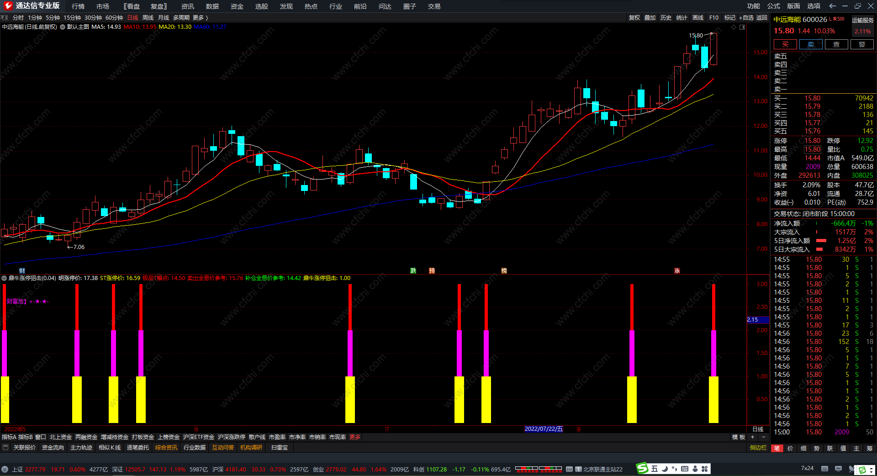
Task: Select the 北上资金 indicator tab
Action: pyautogui.click(x=61, y=437)
